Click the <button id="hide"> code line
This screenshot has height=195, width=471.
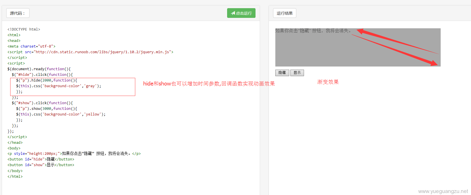(41, 159)
